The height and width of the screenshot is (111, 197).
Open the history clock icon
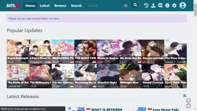[x=146, y=6]
